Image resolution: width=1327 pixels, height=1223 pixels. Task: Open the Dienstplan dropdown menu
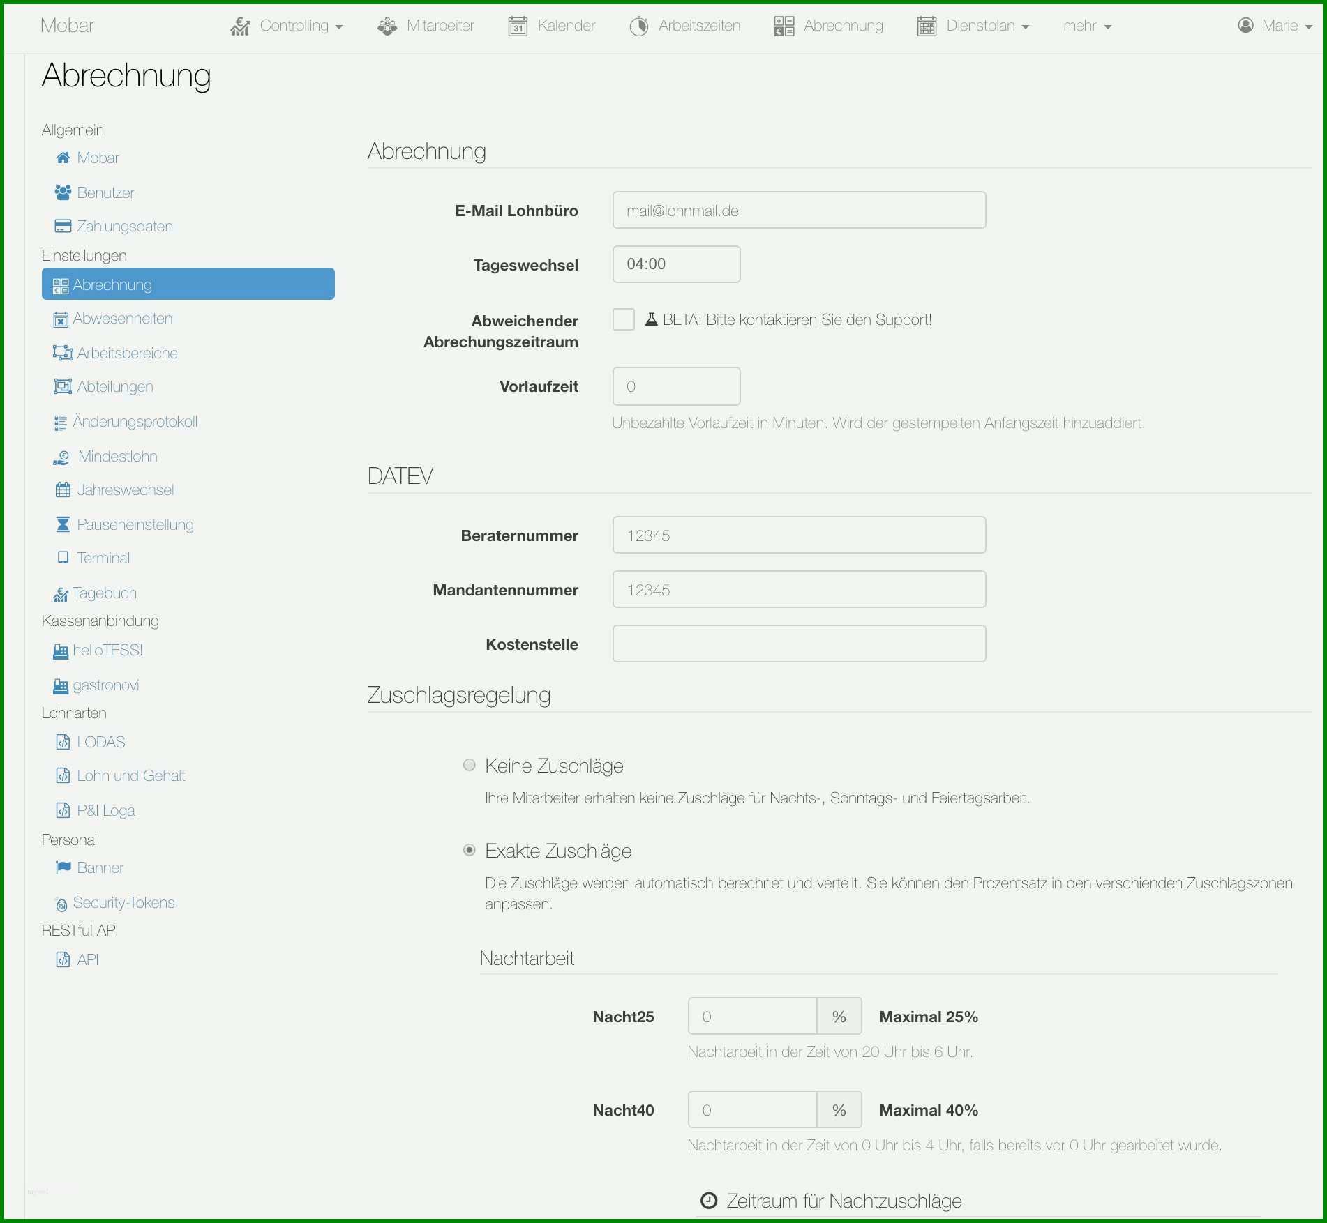[973, 26]
